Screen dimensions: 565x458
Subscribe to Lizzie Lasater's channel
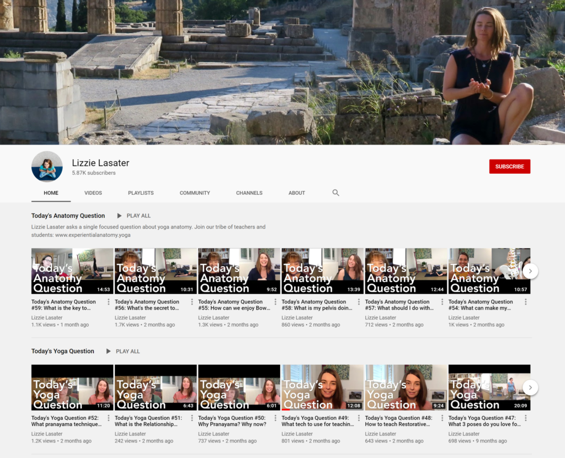coord(509,167)
